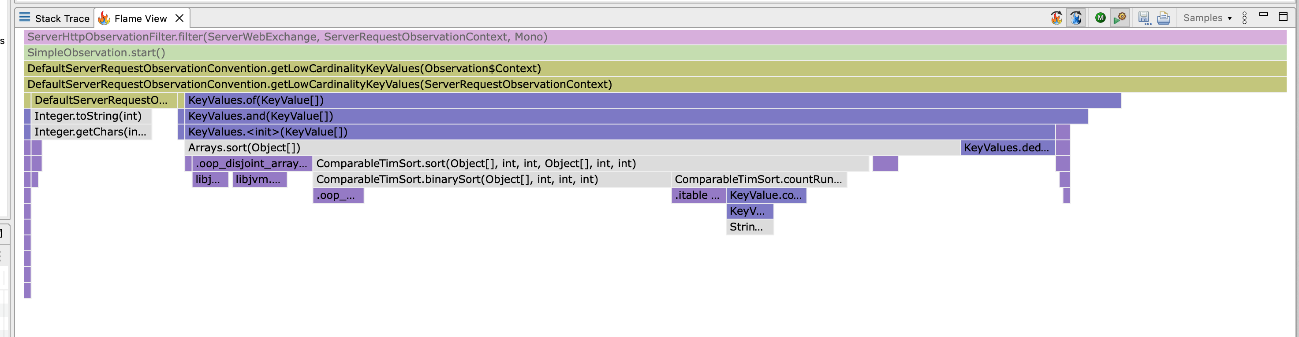The width and height of the screenshot is (1299, 337).
Task: Maximize the Flame View panel
Action: tap(1284, 17)
